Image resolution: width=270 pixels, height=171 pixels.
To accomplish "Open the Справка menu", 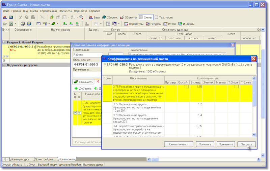I will tap(94, 11).
